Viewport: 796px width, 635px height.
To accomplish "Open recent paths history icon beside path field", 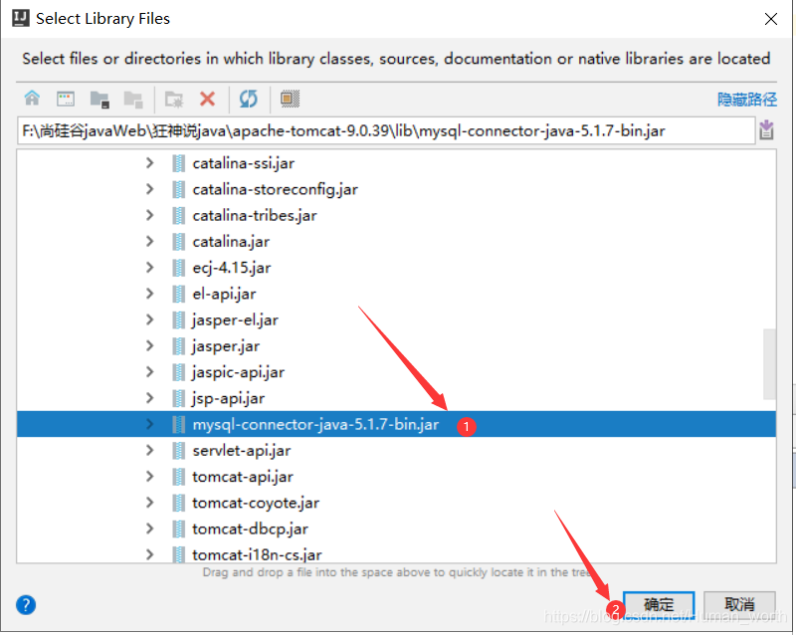I will [x=766, y=130].
